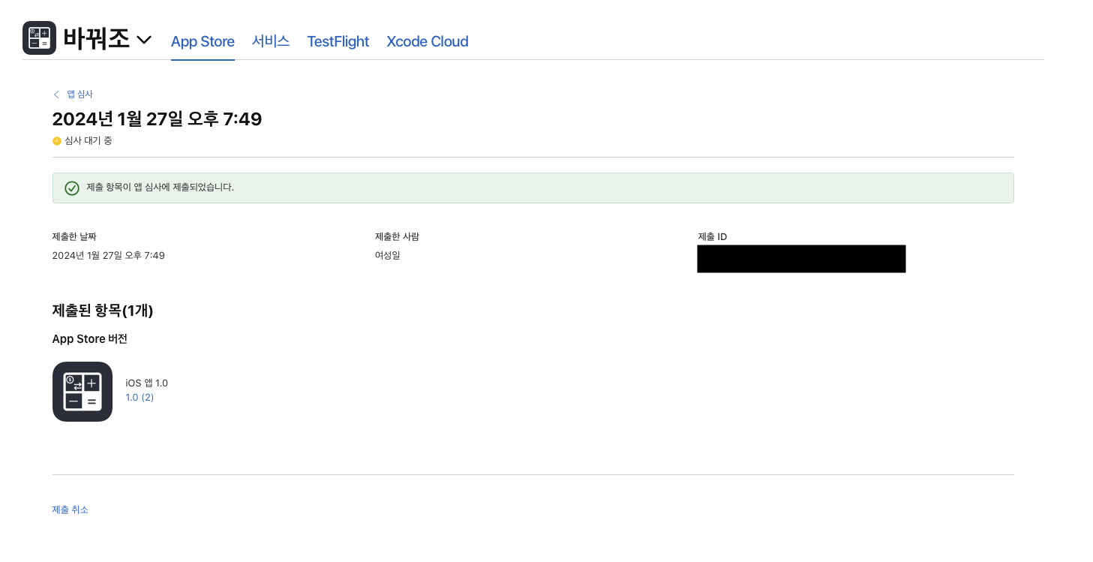Click the 제출된 항목(1개) heading
This screenshot has width=1093, height=562.
(x=103, y=311)
